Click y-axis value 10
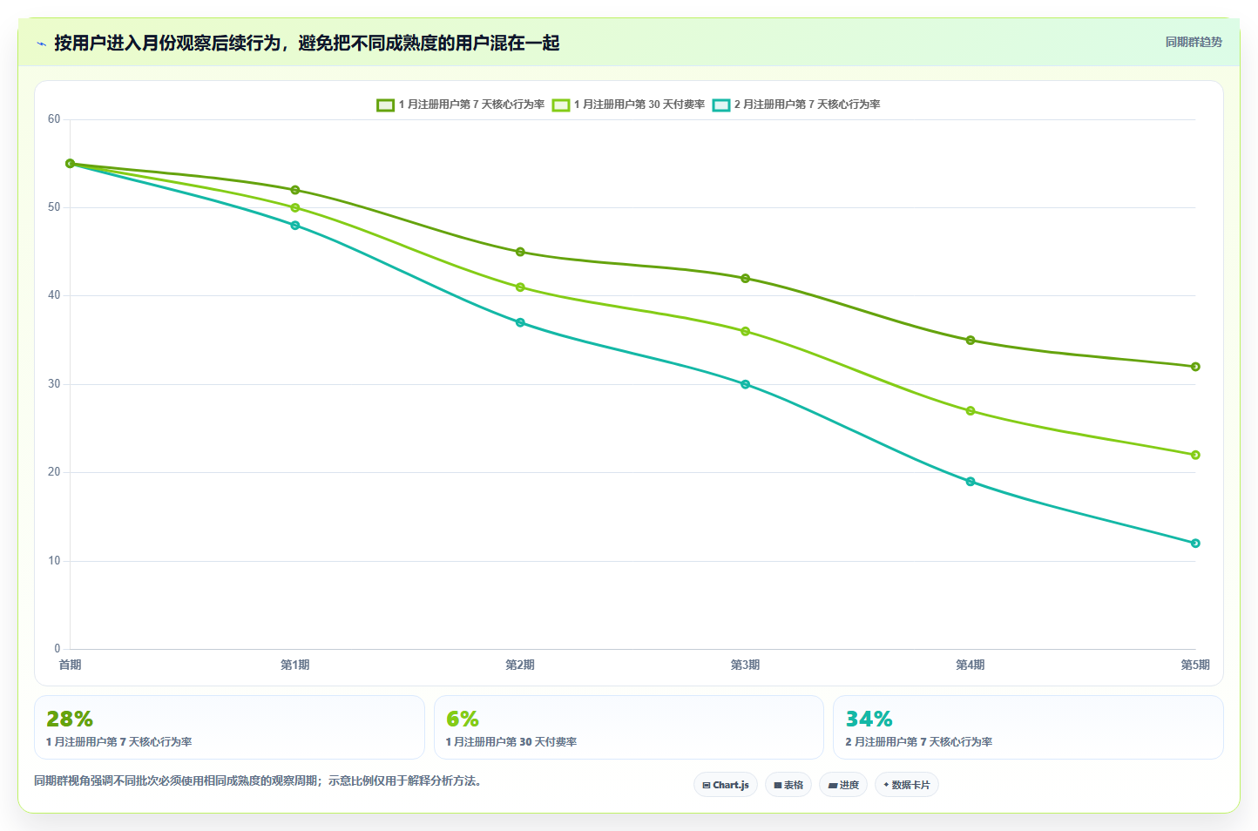This screenshot has height=831, width=1258. coord(54,561)
